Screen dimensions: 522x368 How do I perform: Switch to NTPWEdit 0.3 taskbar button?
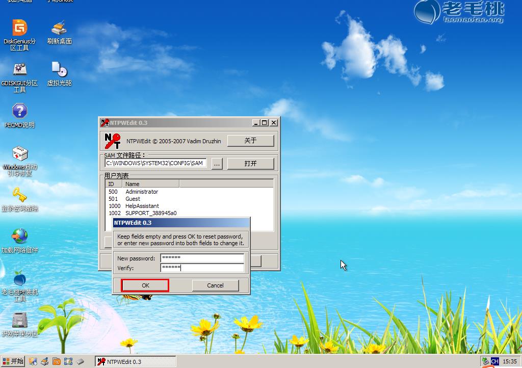[136, 362]
